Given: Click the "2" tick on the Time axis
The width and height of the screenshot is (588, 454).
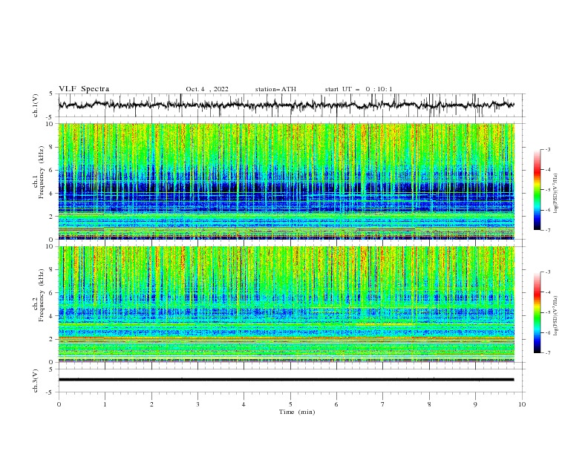Looking at the screenshot, I should point(151,404).
